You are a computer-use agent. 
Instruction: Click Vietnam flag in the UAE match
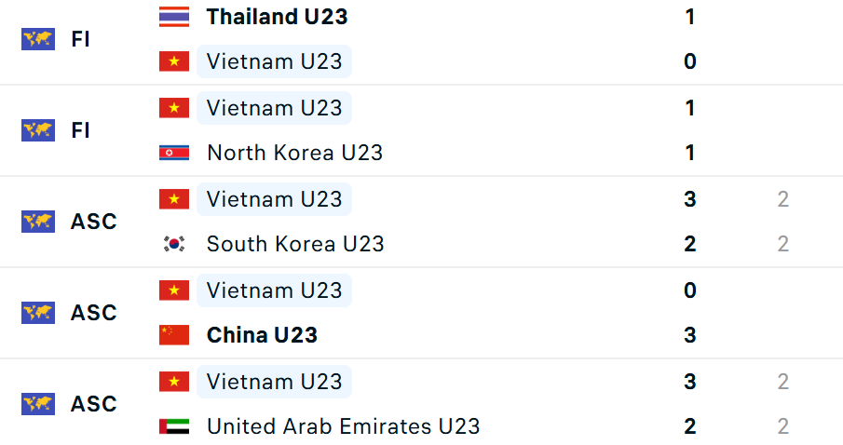(174, 382)
